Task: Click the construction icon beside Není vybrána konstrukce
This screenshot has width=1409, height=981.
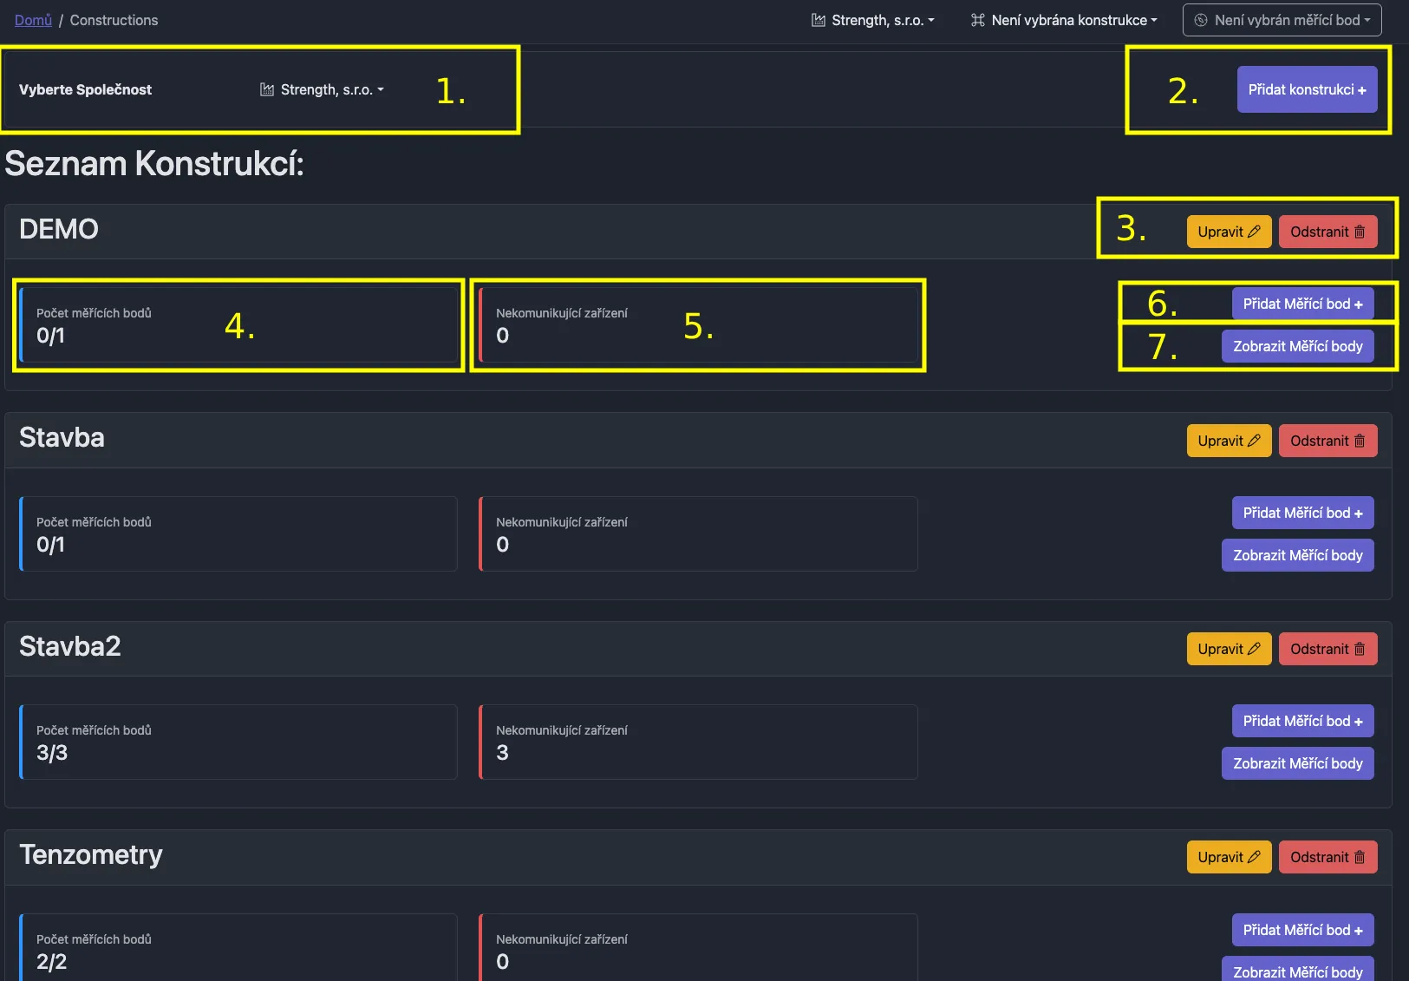Action: click(x=978, y=20)
